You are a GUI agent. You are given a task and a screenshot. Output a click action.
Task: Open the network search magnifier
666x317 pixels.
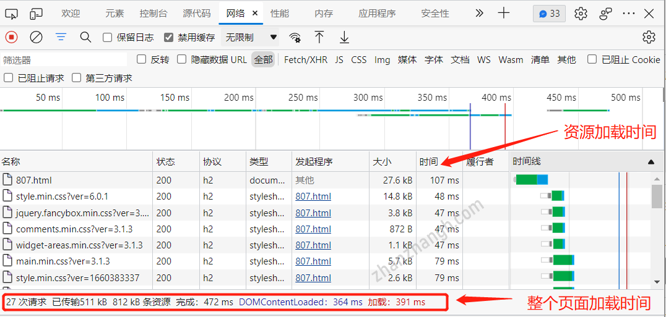[x=85, y=37]
